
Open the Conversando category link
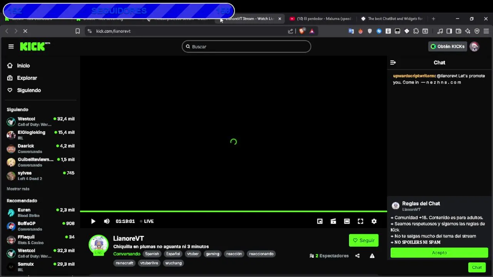(x=127, y=254)
